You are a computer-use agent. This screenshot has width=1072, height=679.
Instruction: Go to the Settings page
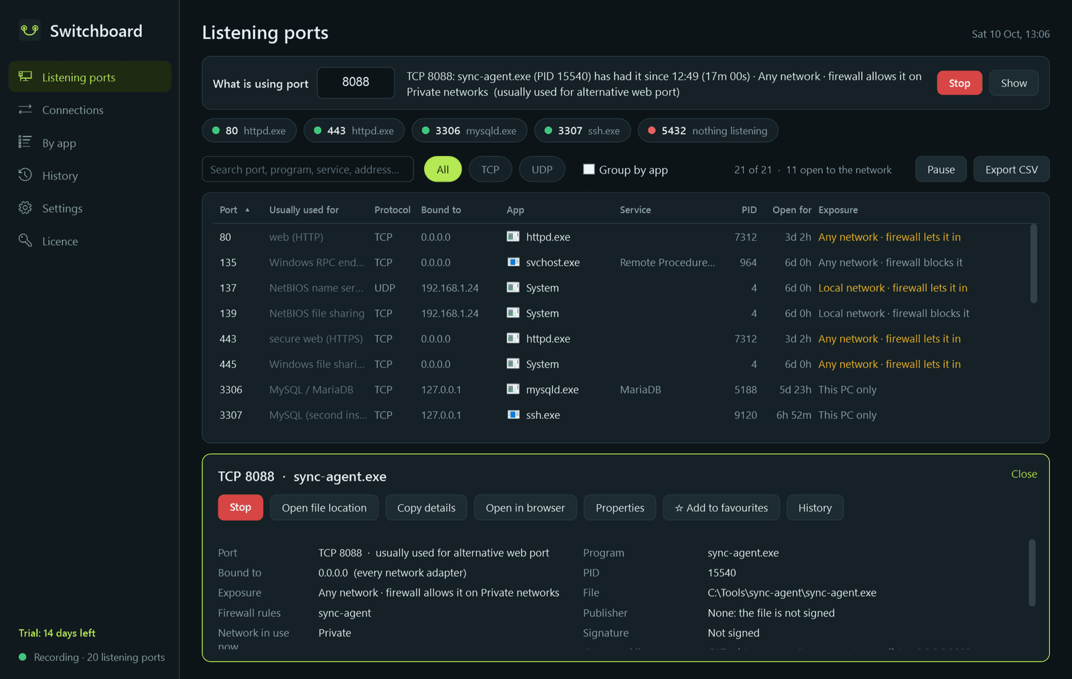coord(90,208)
